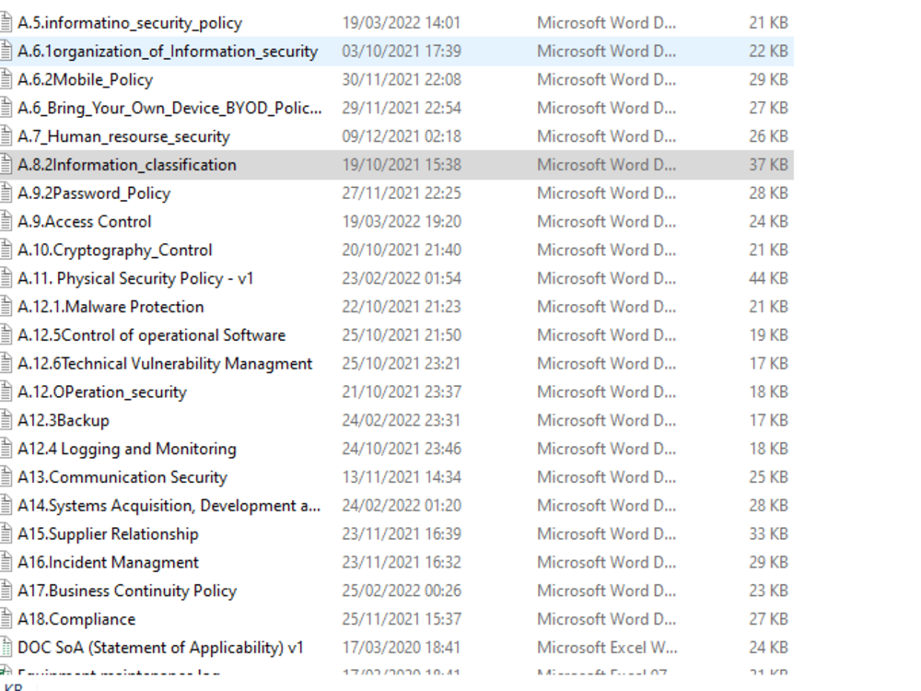This screenshot has width=921, height=691.
Task: Click the A17.Business Continuity Policy icon
Action: click(x=6, y=591)
